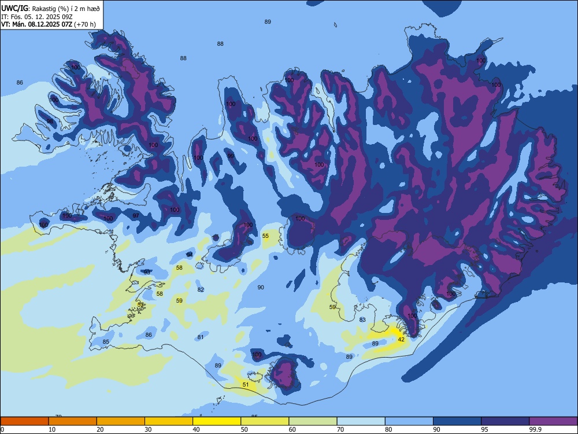This screenshot has height=434, width=578.
Task: Click the 20–30 legend color swatch
Action: [121, 421]
